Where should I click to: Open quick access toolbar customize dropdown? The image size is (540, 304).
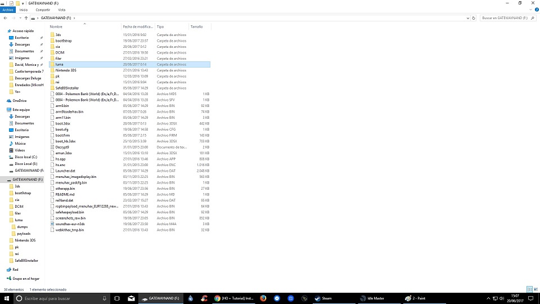22,3
